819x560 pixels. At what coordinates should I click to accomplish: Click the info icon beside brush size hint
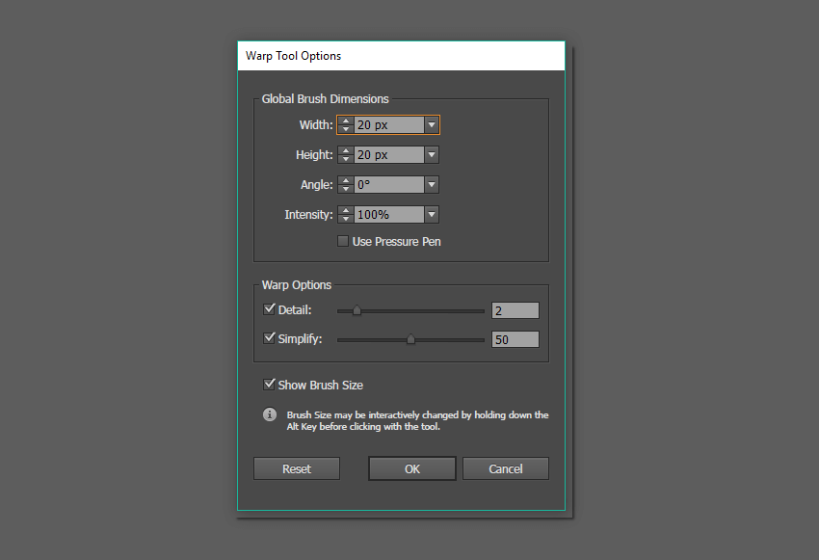[270, 415]
